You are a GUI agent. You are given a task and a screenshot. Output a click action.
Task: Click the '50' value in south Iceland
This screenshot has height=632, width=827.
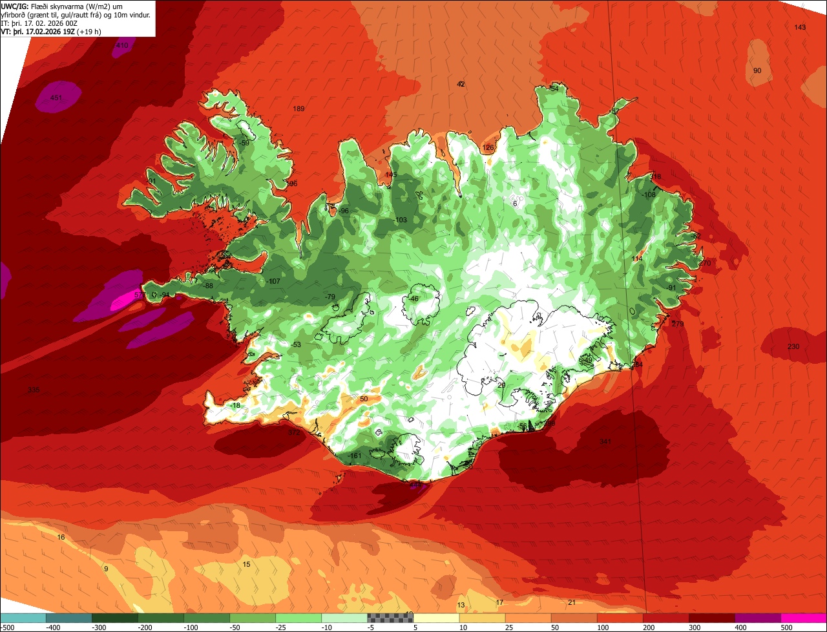(x=364, y=399)
